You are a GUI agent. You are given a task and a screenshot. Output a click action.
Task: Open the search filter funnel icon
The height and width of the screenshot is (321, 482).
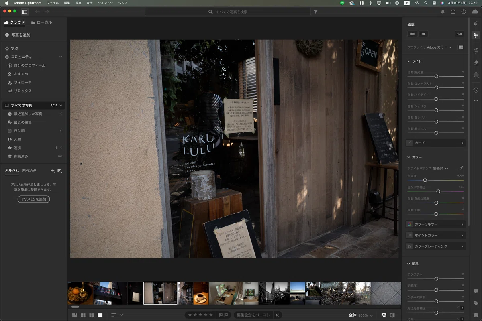316,12
